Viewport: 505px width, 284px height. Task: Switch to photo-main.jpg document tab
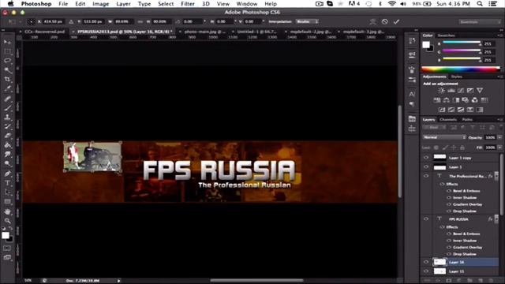click(x=205, y=32)
